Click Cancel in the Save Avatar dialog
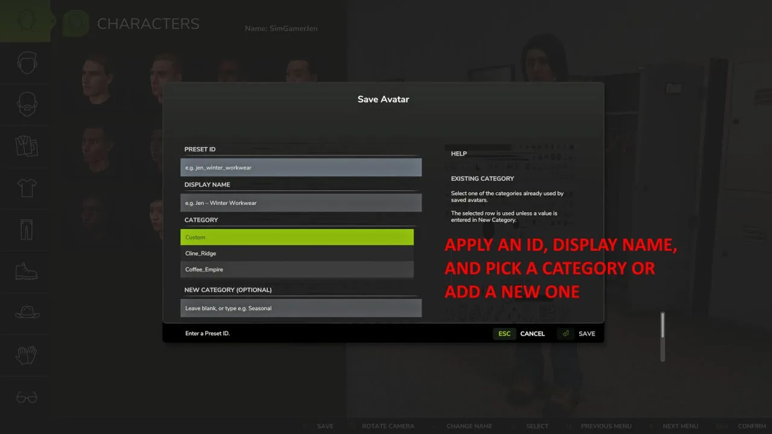 [533, 333]
